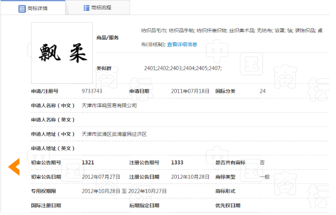Click the 是否共有商标 label
The height and width of the screenshot is (215, 336).
230,163
